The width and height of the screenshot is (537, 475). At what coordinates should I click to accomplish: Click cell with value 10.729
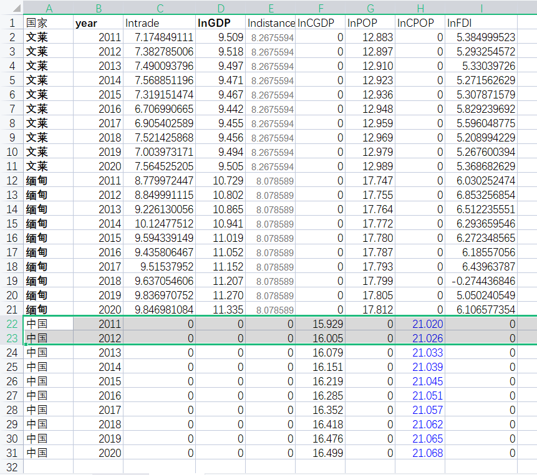click(x=221, y=180)
